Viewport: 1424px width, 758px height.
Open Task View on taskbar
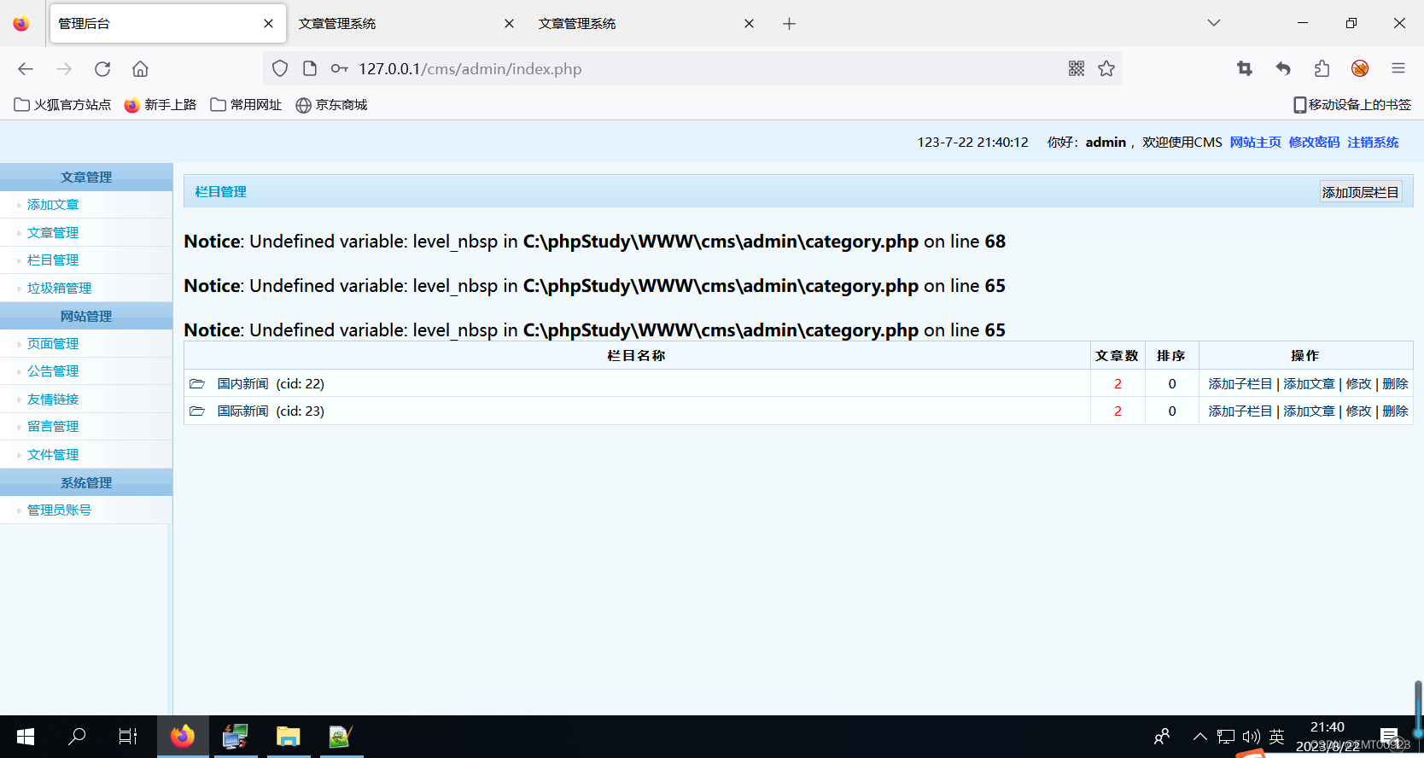coord(128,736)
